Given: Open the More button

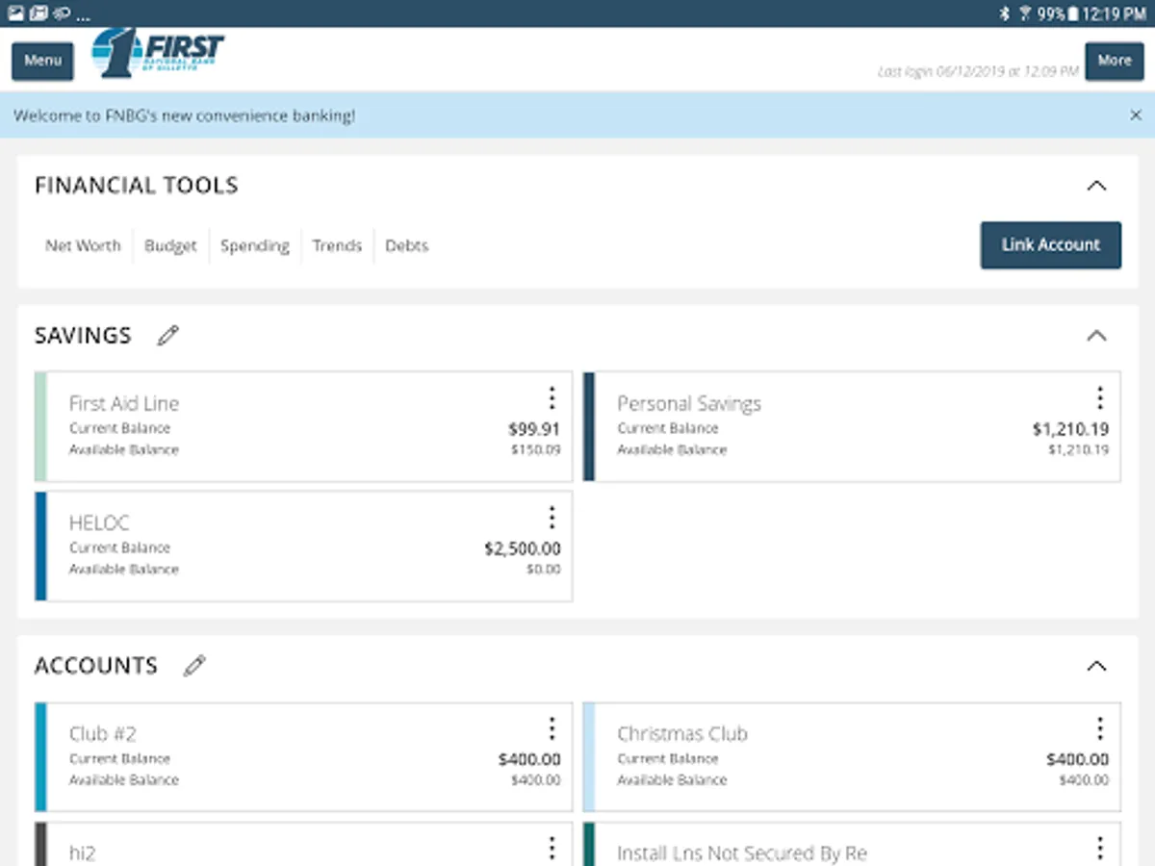Looking at the screenshot, I should (x=1115, y=61).
